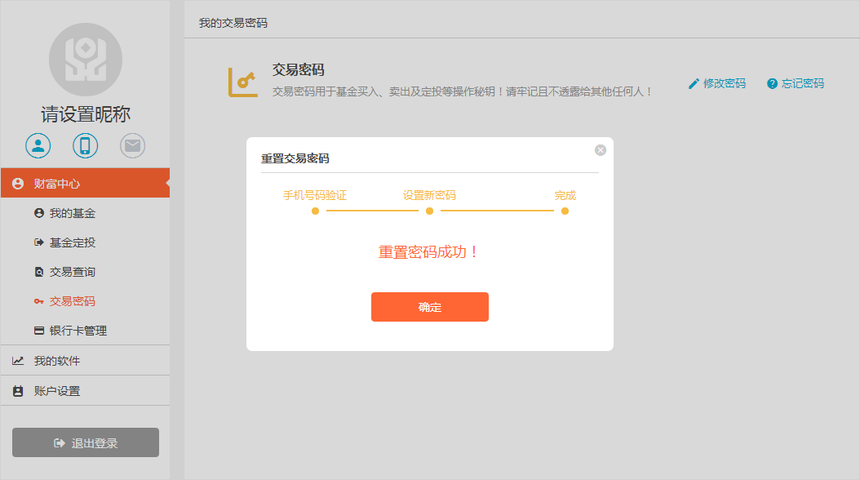Click the avatar logo image
Screen dimensions: 860x480
click(85, 60)
